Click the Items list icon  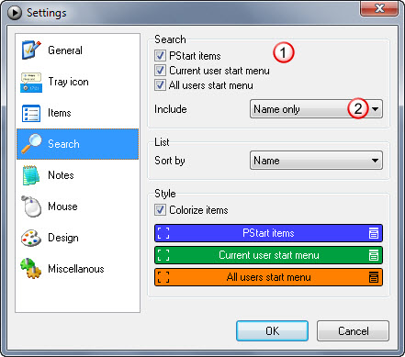click(31, 113)
